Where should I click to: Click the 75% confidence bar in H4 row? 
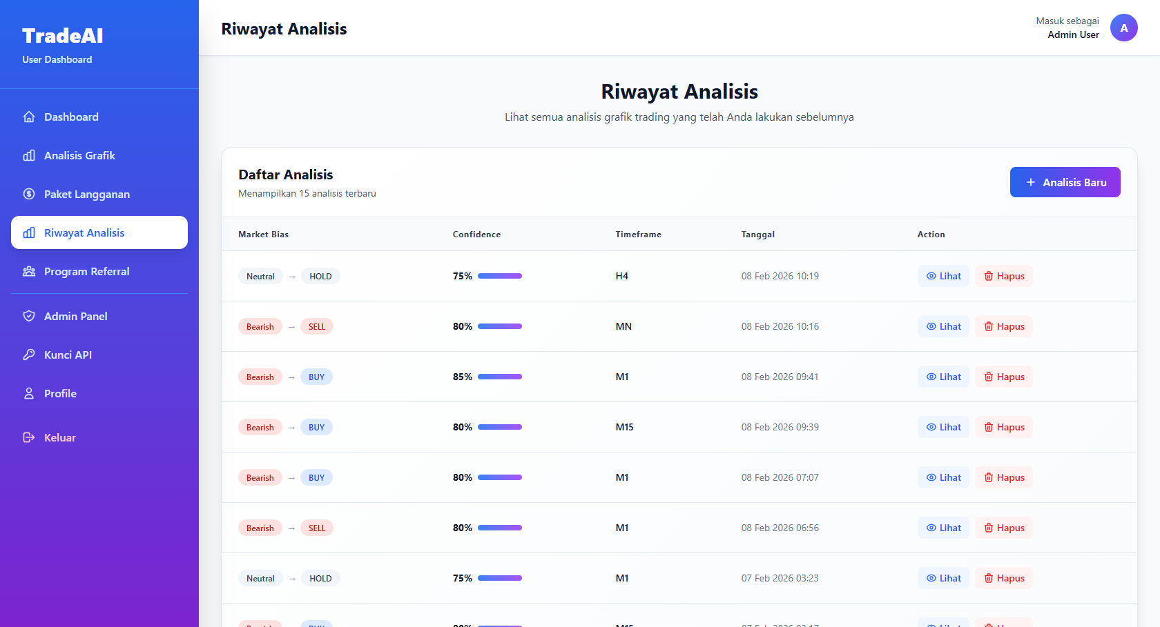click(500, 276)
